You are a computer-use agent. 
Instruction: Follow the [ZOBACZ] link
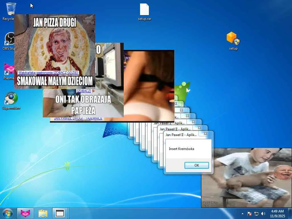pos(84,91)
